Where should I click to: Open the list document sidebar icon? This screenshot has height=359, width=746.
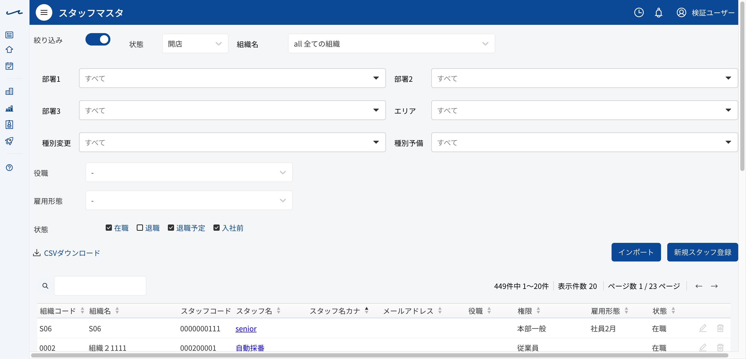[9, 35]
